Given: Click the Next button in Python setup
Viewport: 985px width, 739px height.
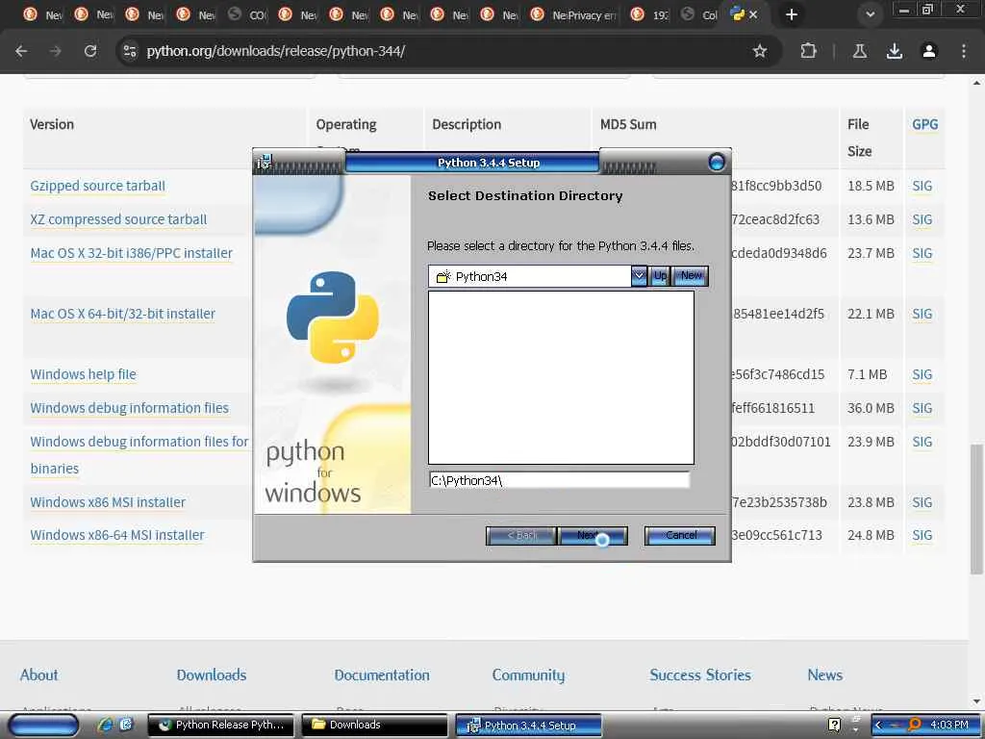Looking at the screenshot, I should [592, 535].
